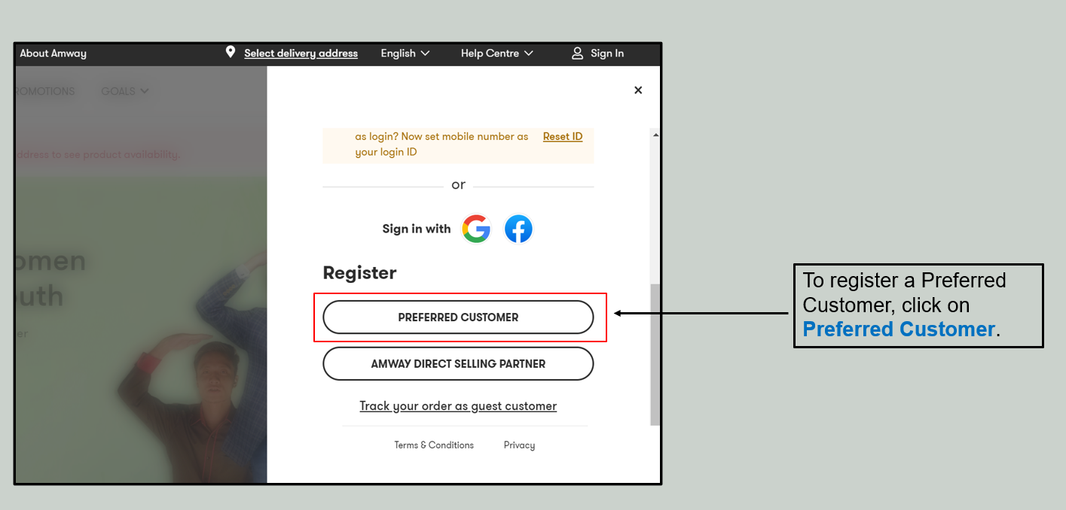Register as a Preferred Customer
1066x510 pixels.
tap(458, 317)
